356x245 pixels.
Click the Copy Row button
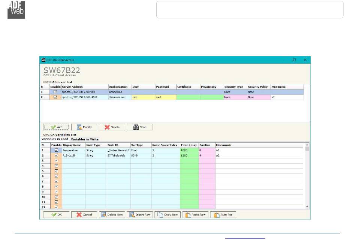(x=168, y=215)
